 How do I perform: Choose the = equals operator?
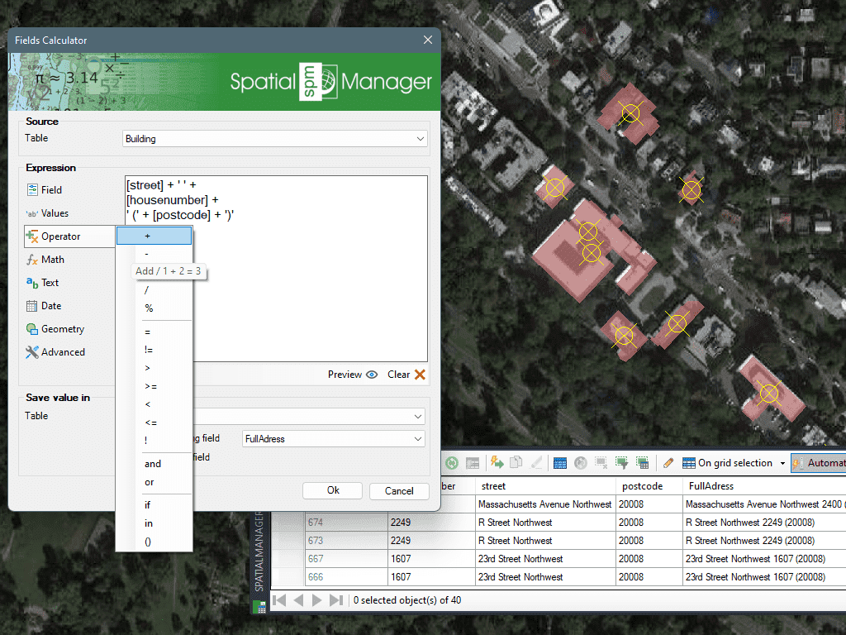154,332
